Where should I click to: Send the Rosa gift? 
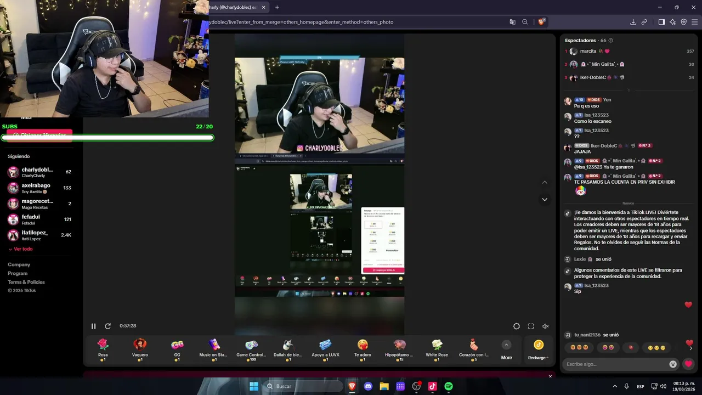[103, 349]
